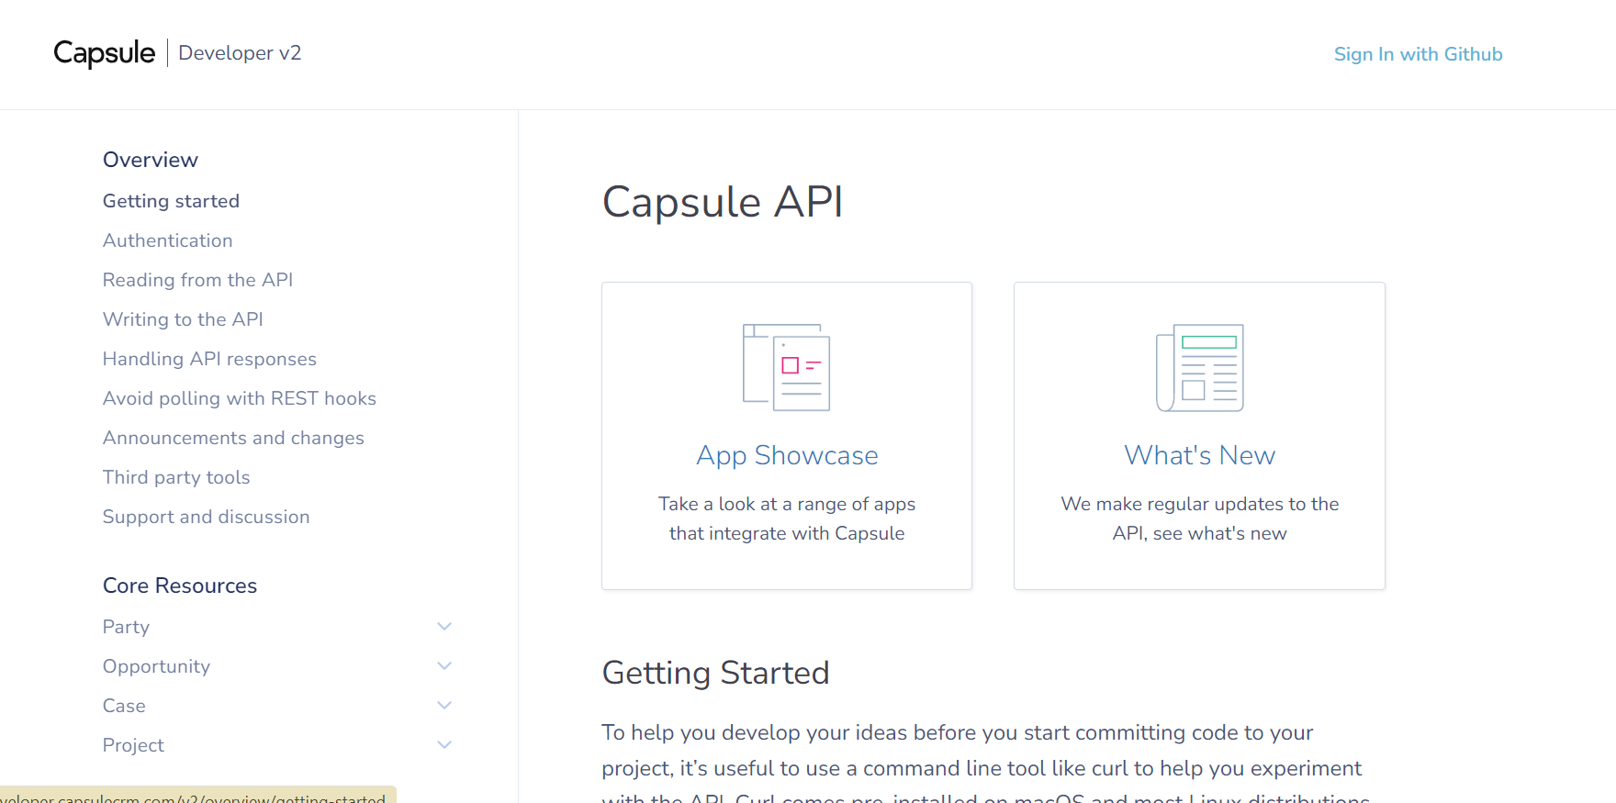Viewport: 1616px width, 803px height.
Task: Open the App Showcase link
Action: pyautogui.click(x=787, y=455)
